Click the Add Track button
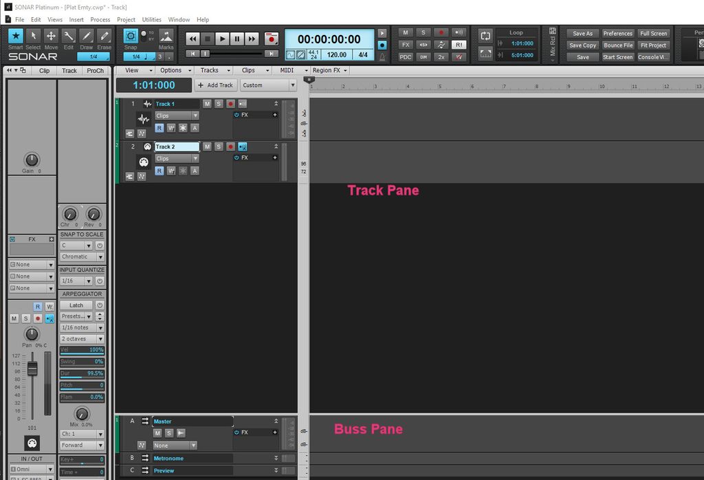The width and height of the screenshot is (704, 480). 215,85
